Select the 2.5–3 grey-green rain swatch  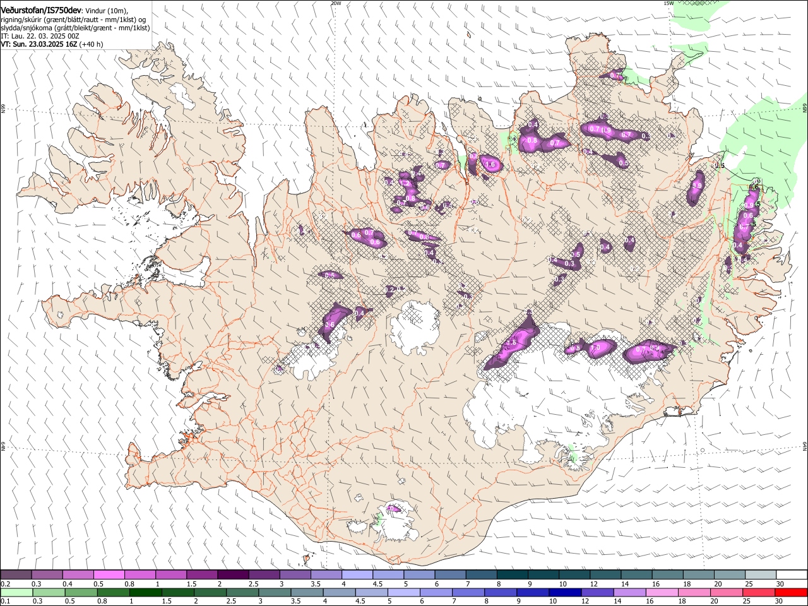pyautogui.click(x=242, y=593)
